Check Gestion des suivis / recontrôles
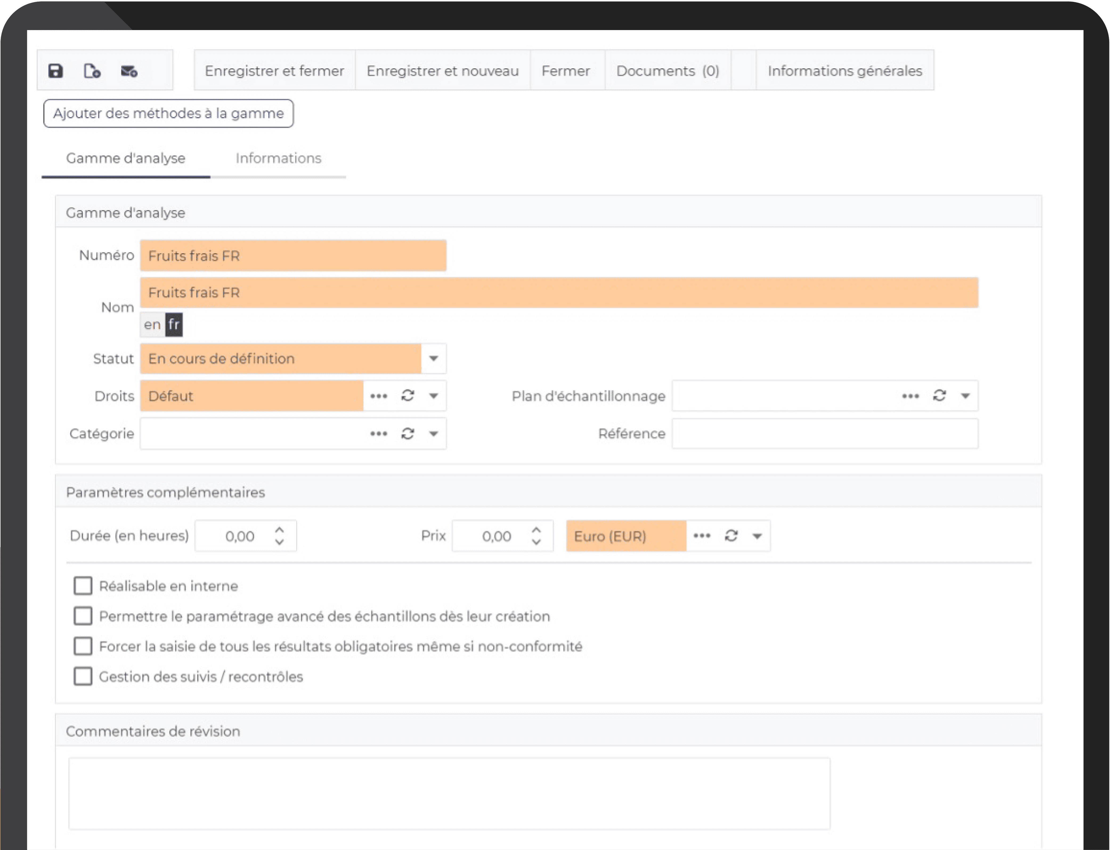Viewport: 1110px width, 850px height. coord(83,676)
